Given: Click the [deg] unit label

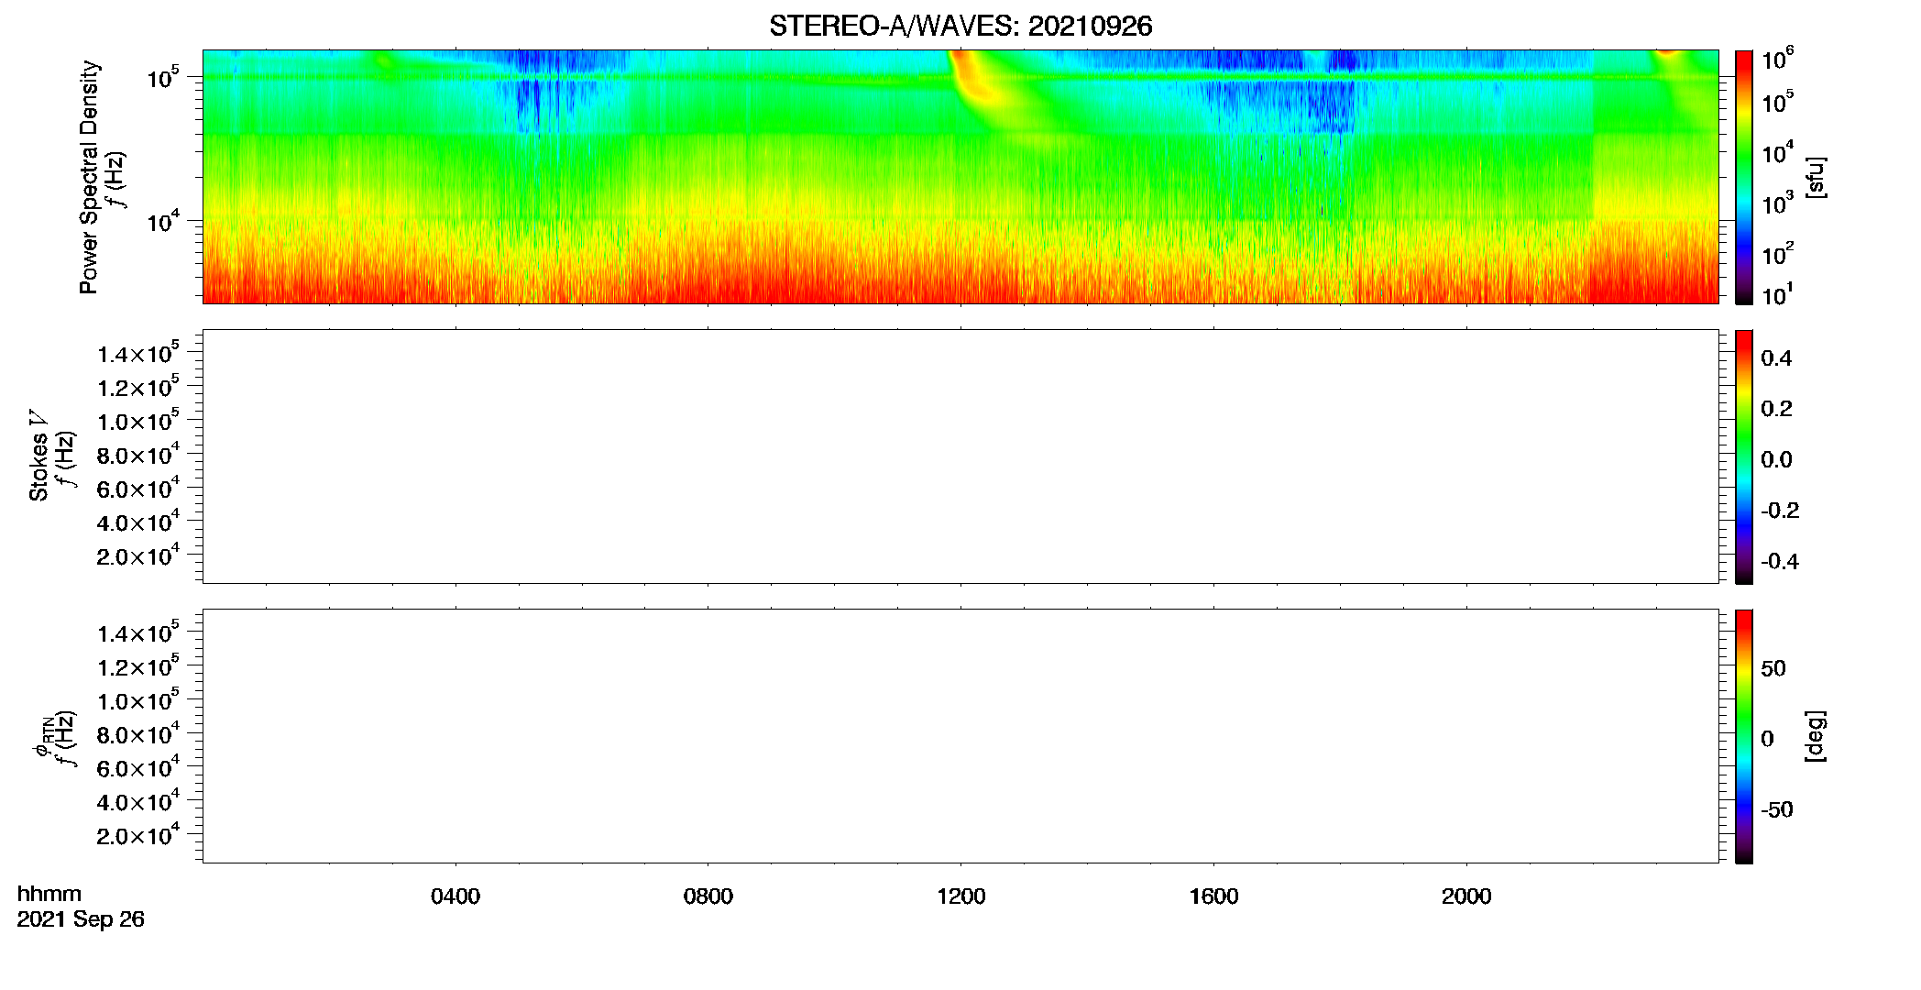Looking at the screenshot, I should (1816, 736).
